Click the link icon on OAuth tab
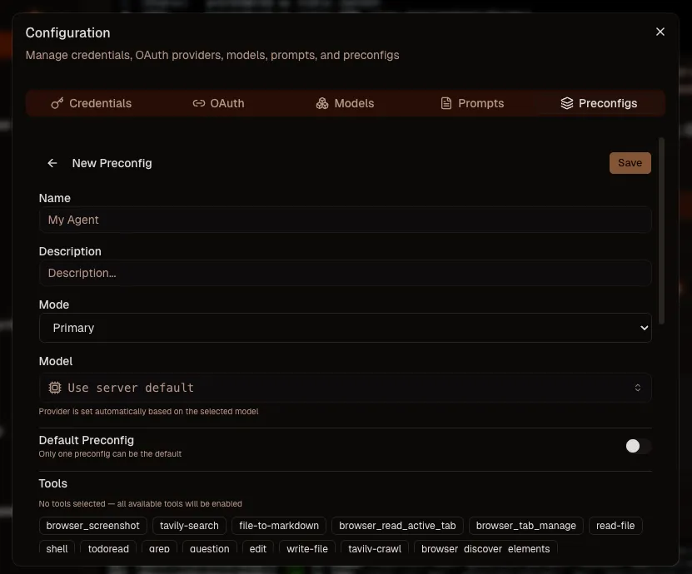 pos(198,103)
